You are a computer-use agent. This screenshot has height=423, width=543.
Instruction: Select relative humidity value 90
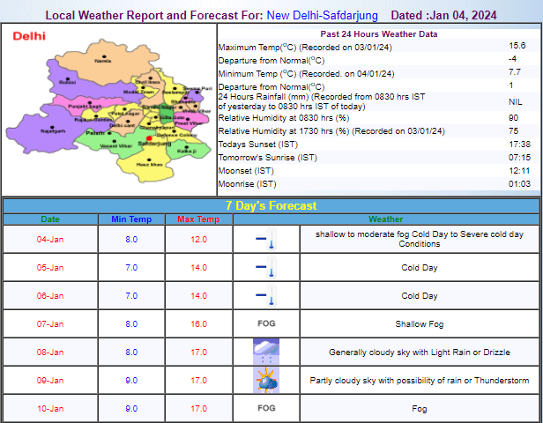click(513, 118)
